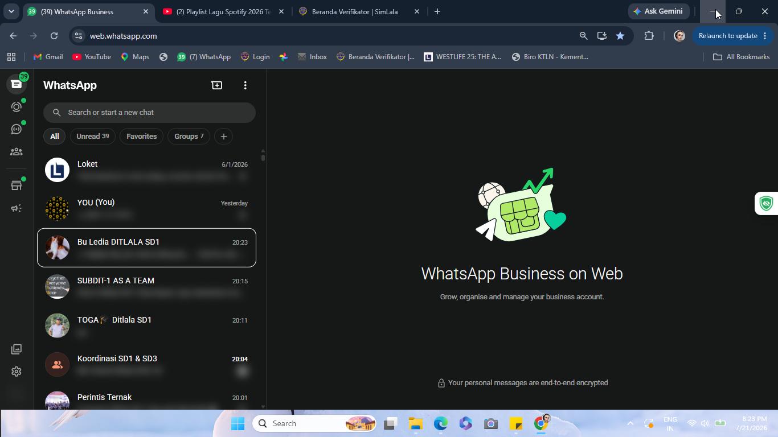
Task: Open the business tools storefront icon
Action: [17, 185]
